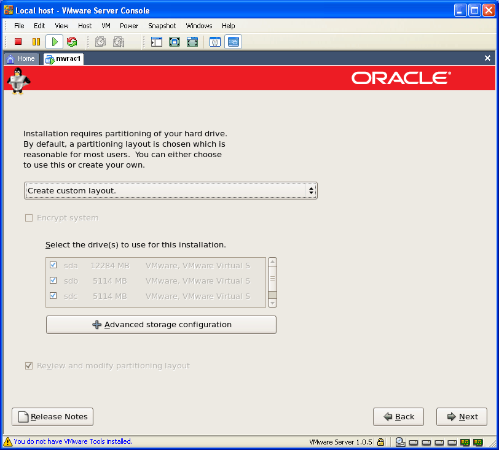
Task: Click the Reset virtual machine icon
Action: pyautogui.click(x=72, y=42)
